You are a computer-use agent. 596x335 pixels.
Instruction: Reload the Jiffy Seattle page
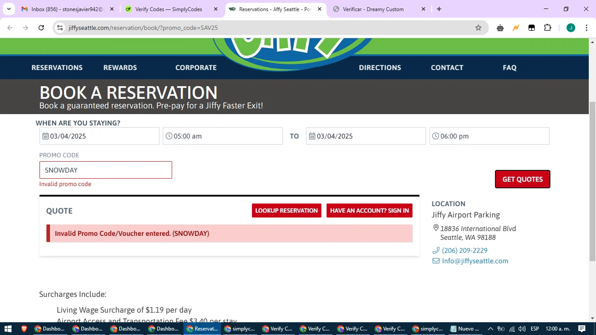point(41,28)
